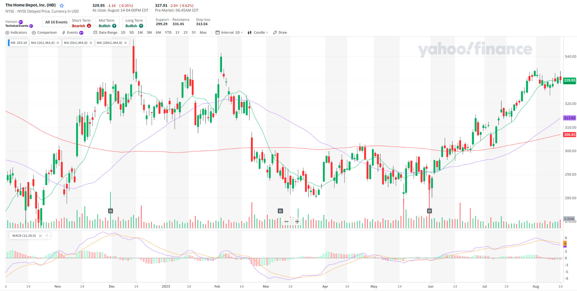Click the company title The Home Depot, Inc. (HD)
Viewport: 577px width, 291px height.
[31, 5]
